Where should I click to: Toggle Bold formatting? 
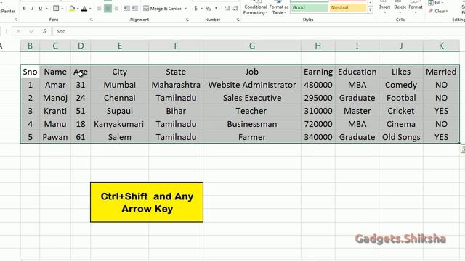pos(24,9)
